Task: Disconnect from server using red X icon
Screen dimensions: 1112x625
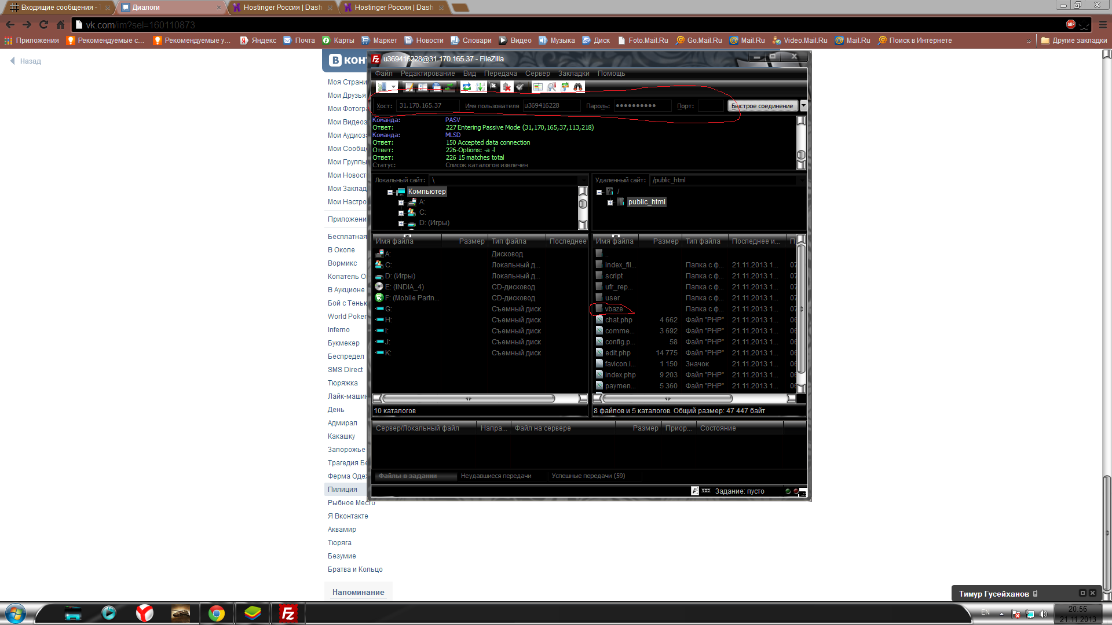Action: [507, 87]
